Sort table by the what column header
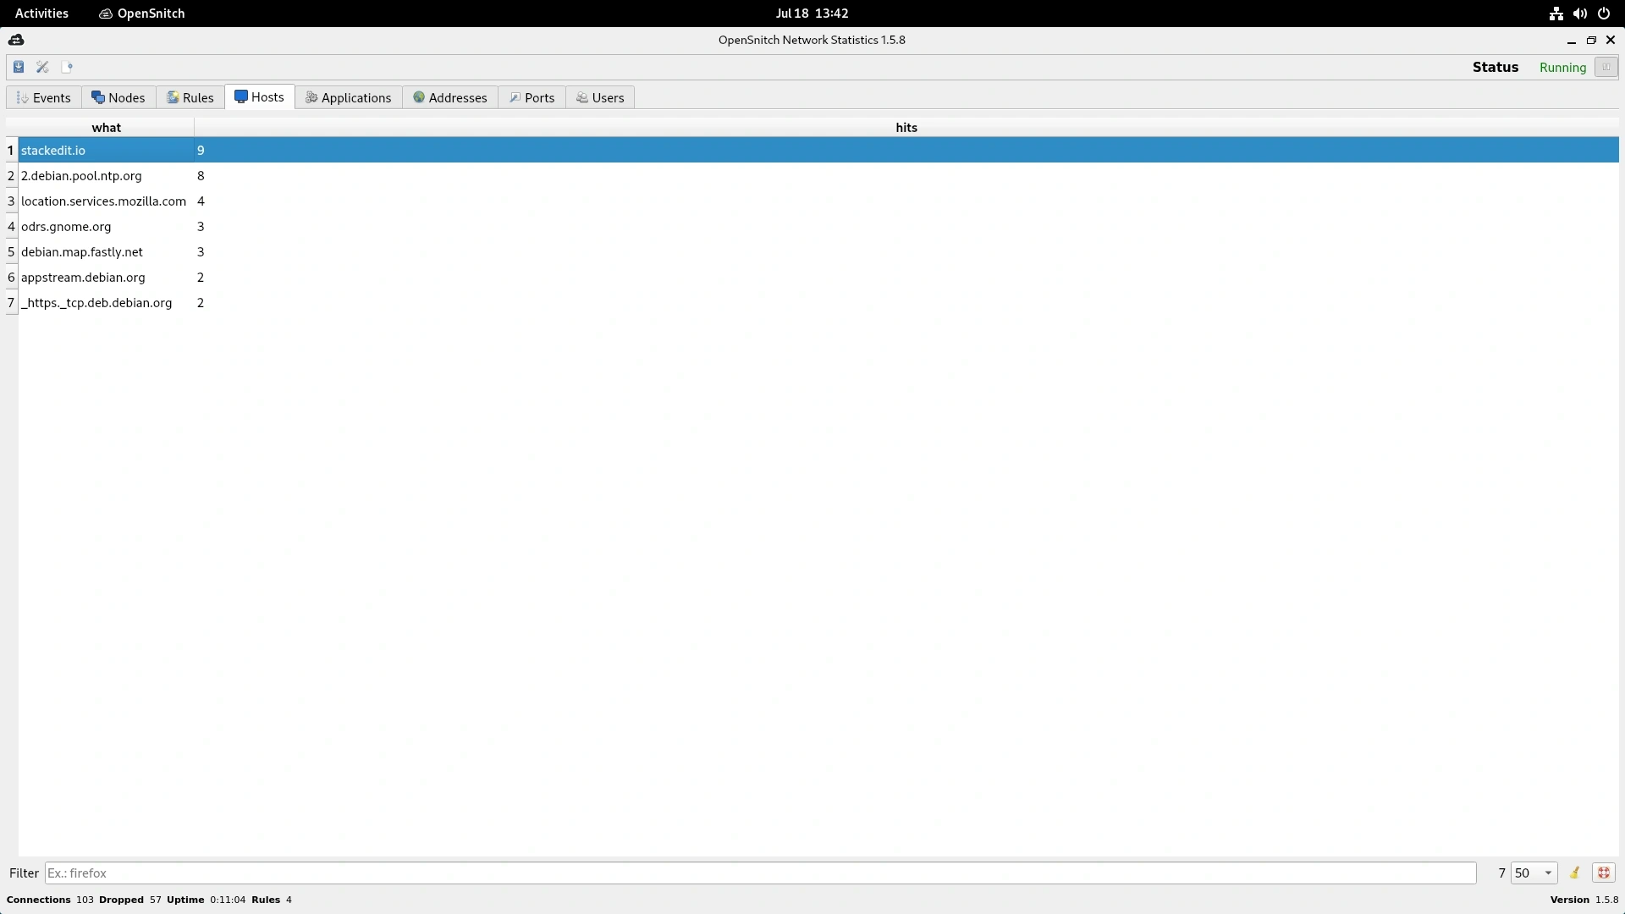 (x=107, y=127)
